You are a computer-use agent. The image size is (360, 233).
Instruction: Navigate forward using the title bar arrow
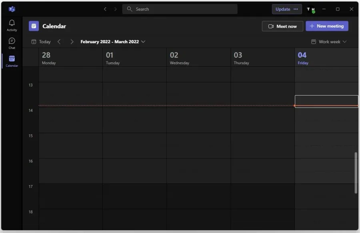[x=115, y=9]
